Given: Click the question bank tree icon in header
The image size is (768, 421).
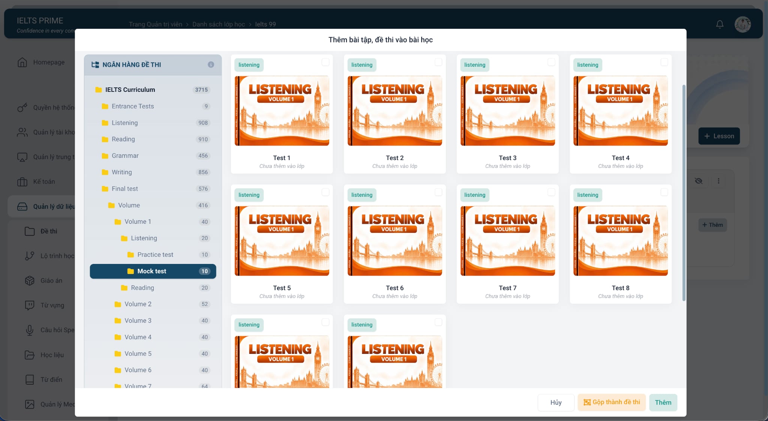Looking at the screenshot, I should tap(95, 64).
